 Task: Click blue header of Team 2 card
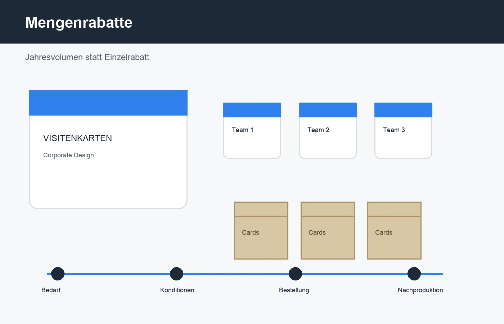point(328,110)
